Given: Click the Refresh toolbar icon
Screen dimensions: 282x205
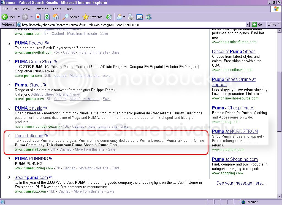Looking at the screenshot, I should [x=47, y=17].
